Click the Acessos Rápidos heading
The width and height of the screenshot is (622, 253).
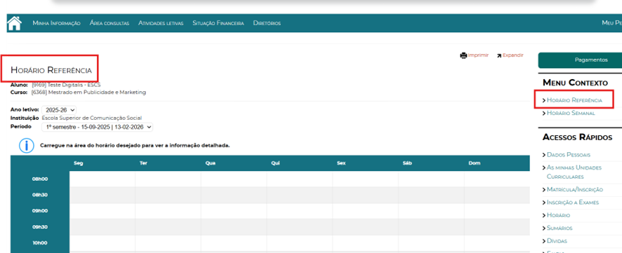click(x=577, y=137)
